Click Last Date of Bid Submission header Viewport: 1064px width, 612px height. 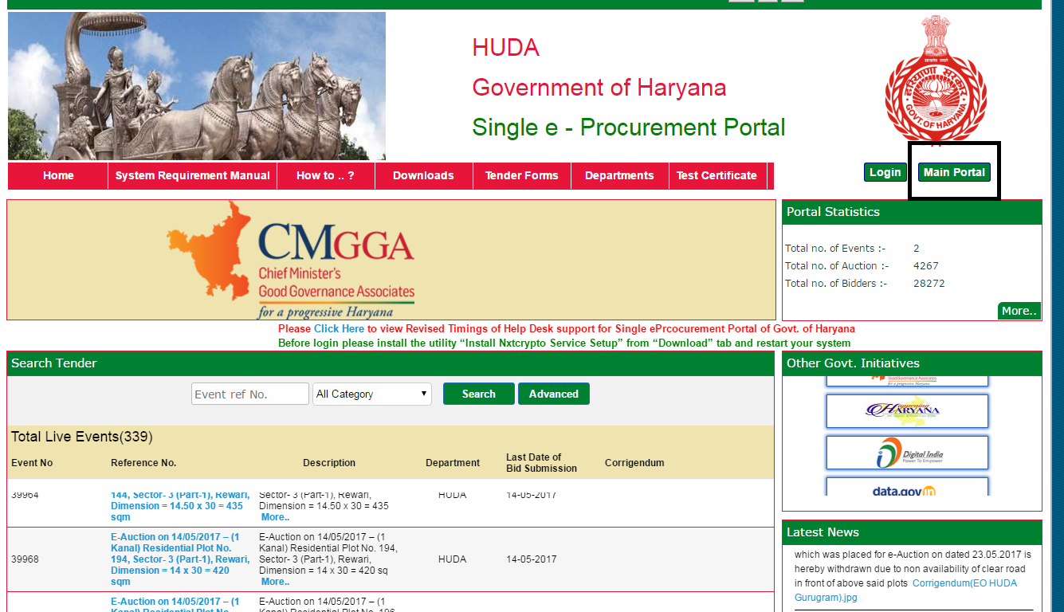pyautogui.click(x=541, y=463)
